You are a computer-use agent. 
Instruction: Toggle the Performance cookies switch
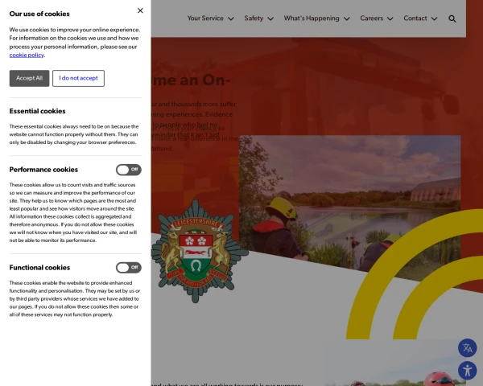129,170
